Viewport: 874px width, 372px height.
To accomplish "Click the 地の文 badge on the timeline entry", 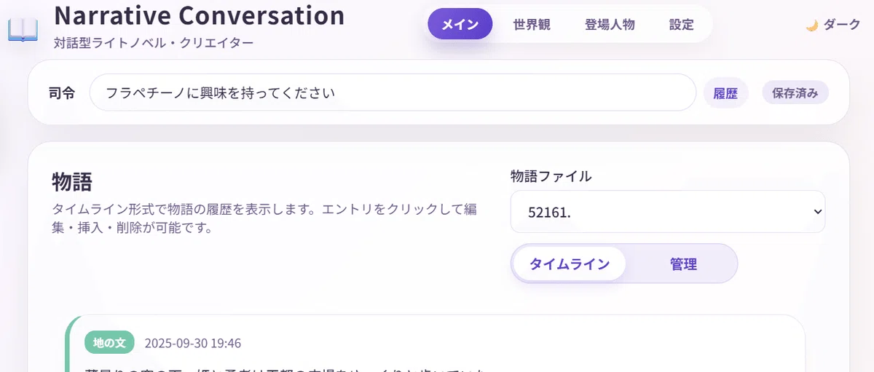I will 110,342.
